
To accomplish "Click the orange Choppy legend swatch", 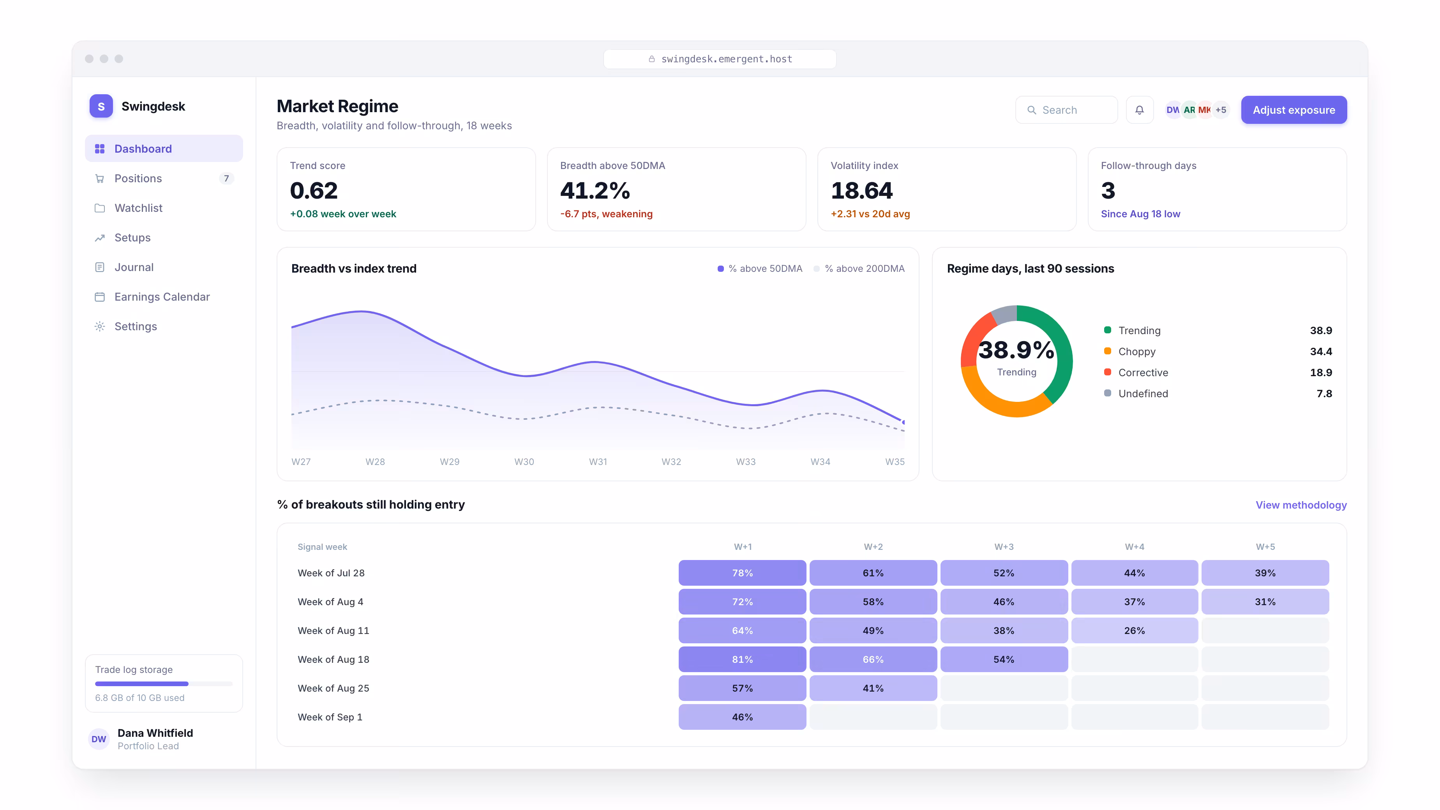I will coord(1107,351).
